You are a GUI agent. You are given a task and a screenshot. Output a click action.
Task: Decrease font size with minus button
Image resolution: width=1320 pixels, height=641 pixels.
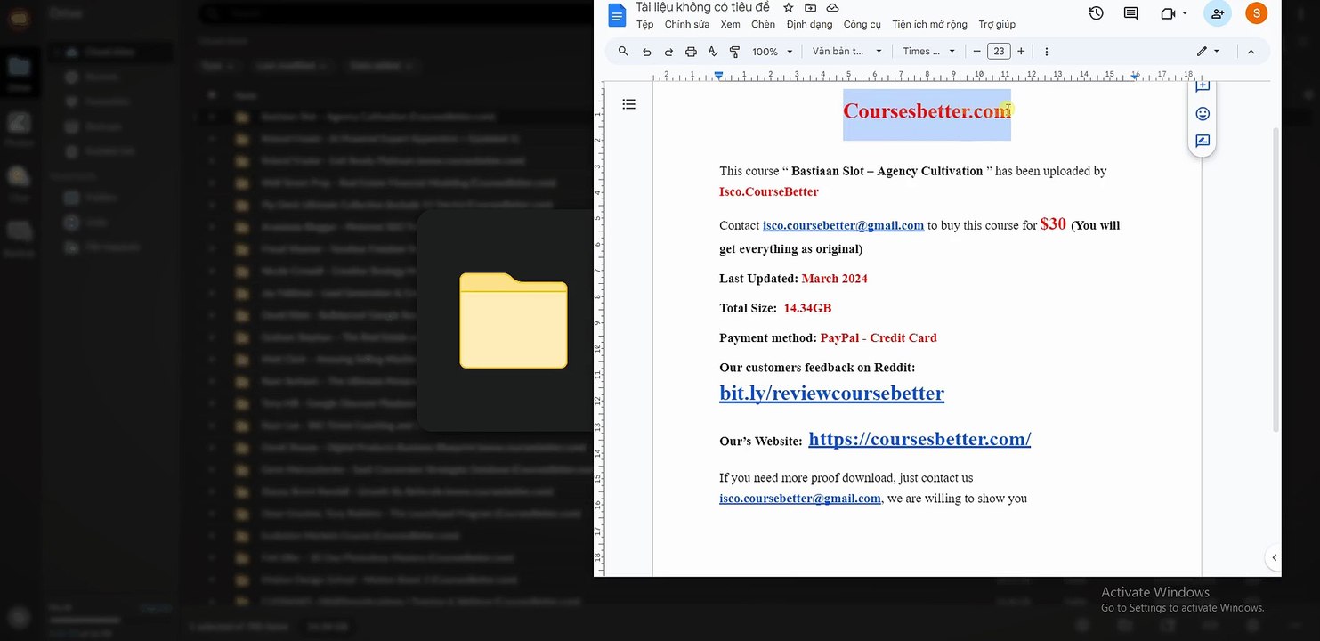[x=977, y=52]
